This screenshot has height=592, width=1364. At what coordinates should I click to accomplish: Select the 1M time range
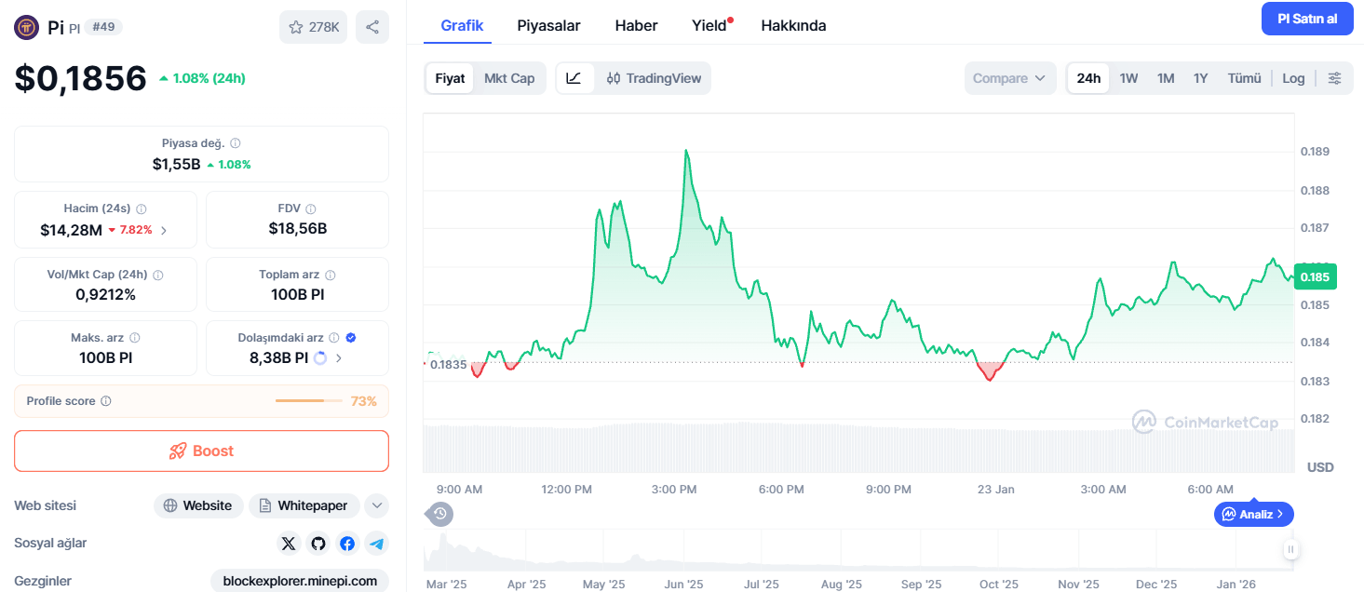coord(1166,78)
